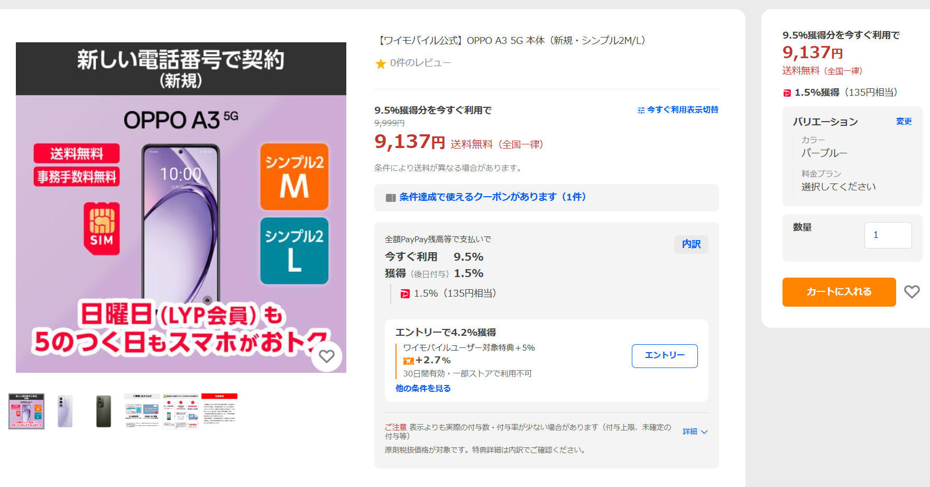Screen dimensions: 930x487
Task: Open the coupon available link 条件達成で使えるクーポン
Action: point(492,197)
